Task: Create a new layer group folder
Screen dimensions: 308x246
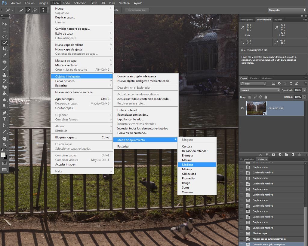Action: (x=287, y=155)
